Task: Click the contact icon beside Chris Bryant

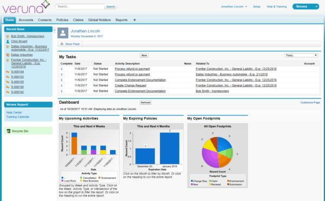Action: [x=8, y=42]
